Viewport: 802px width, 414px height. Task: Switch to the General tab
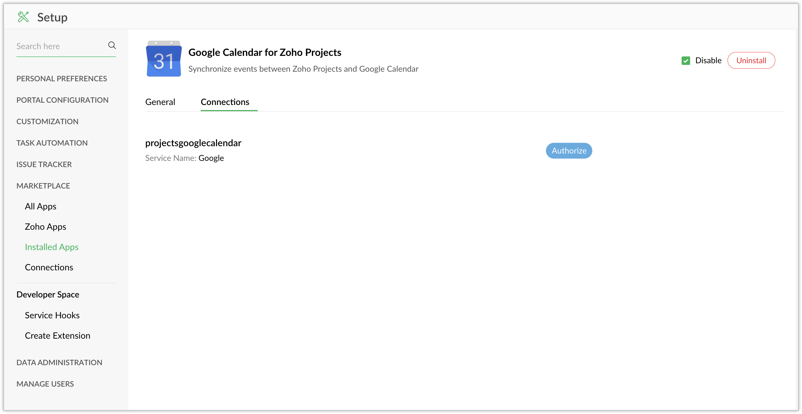160,102
